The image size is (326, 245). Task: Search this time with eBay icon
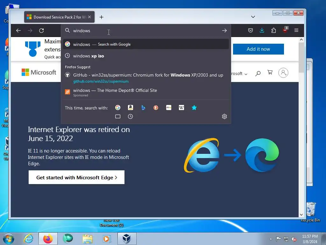coord(169,108)
